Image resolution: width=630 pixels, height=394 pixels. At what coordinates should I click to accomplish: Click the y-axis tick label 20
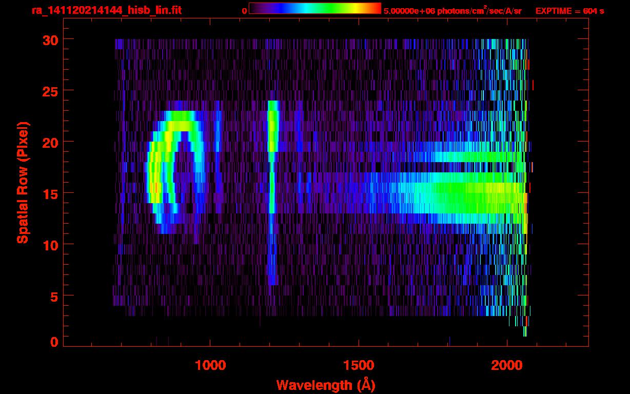(49, 142)
